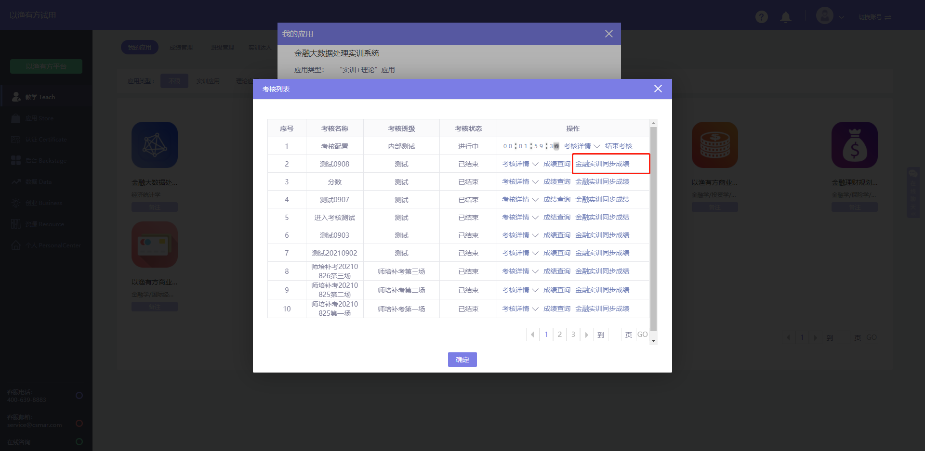Click the orange coin stack app icon
Screen dimensions: 925x451
714,145
